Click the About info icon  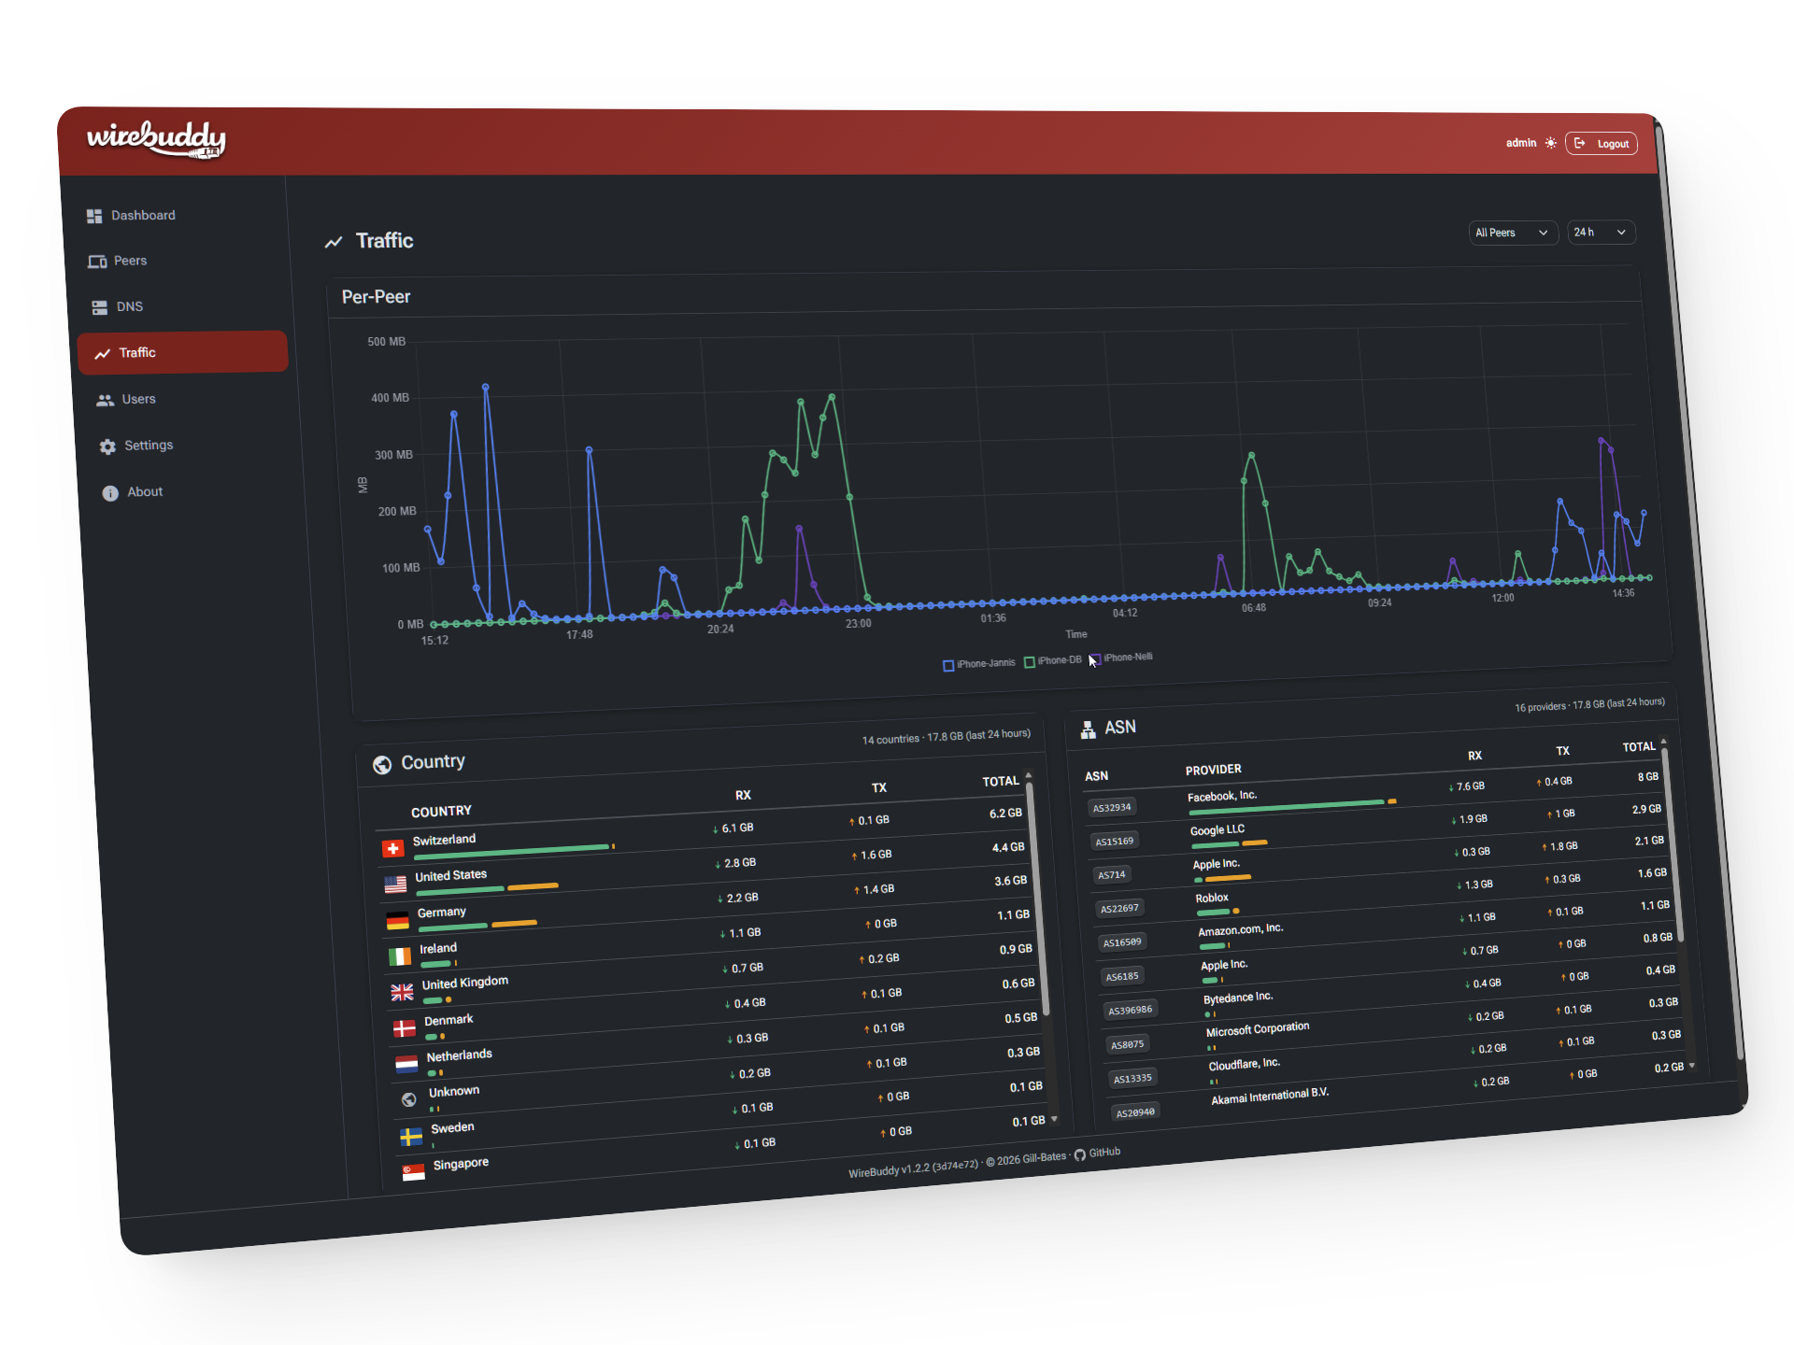coord(110,493)
